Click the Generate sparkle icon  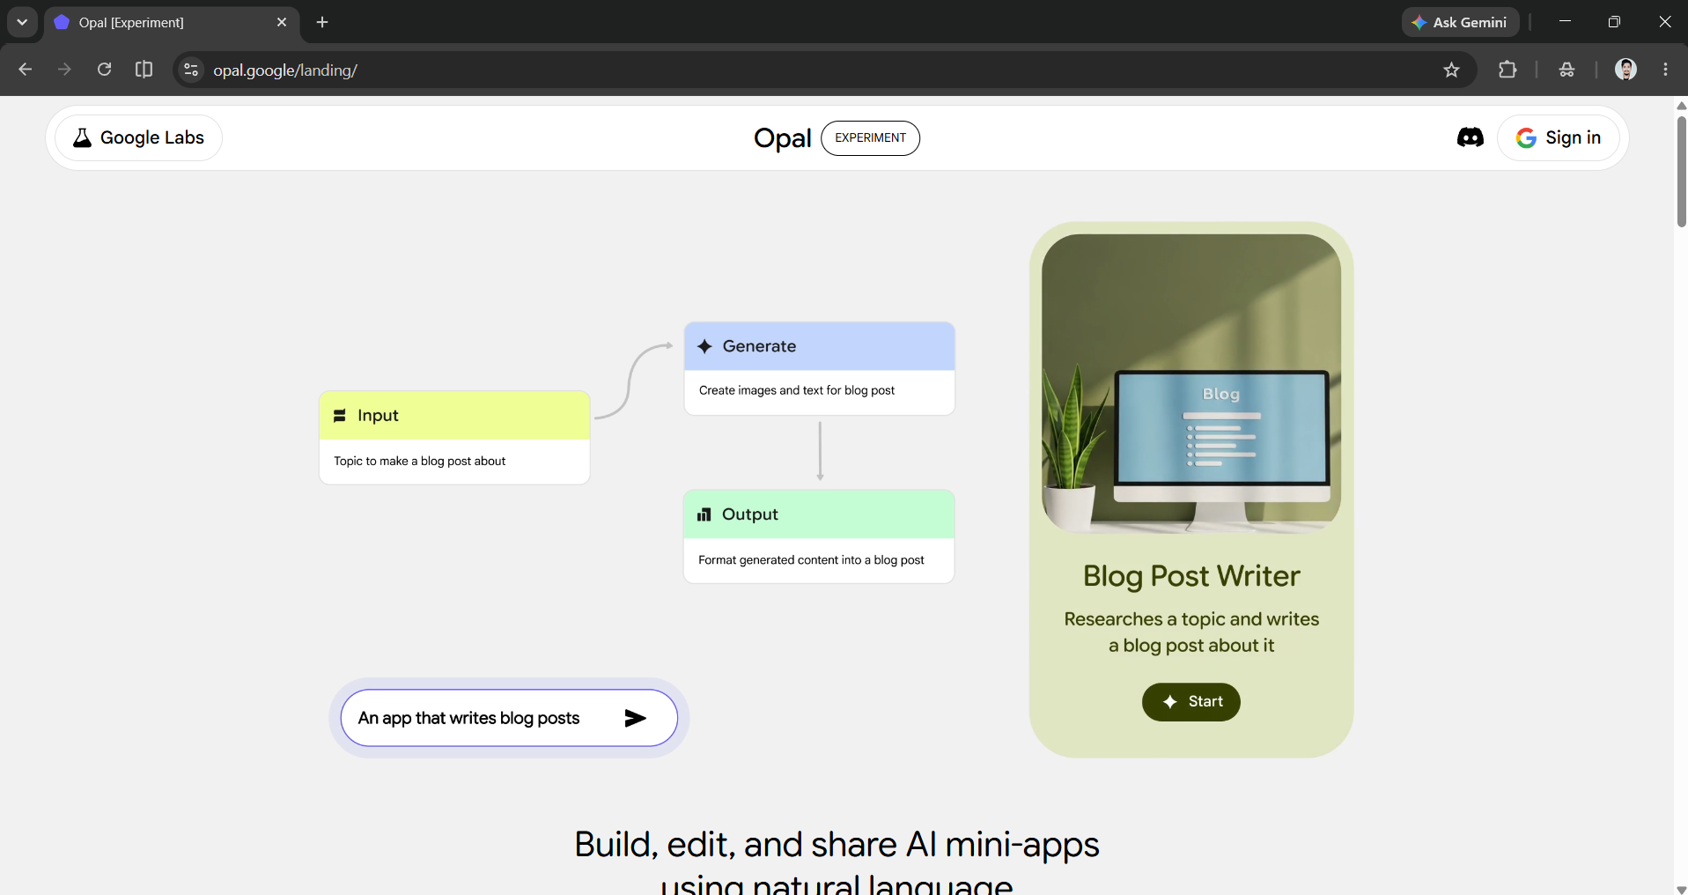[x=704, y=346]
